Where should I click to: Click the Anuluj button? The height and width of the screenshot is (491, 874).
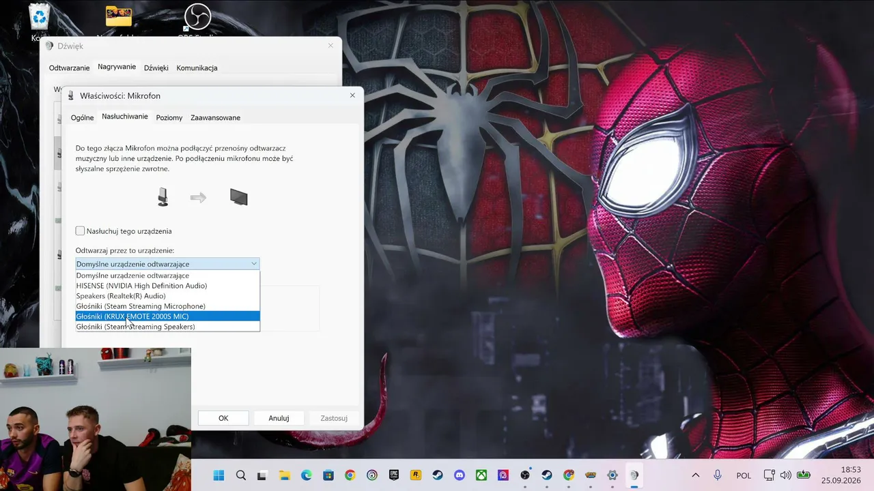coord(279,418)
